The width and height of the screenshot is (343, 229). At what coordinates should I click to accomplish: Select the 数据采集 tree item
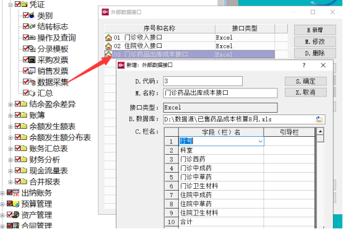[x=53, y=82]
